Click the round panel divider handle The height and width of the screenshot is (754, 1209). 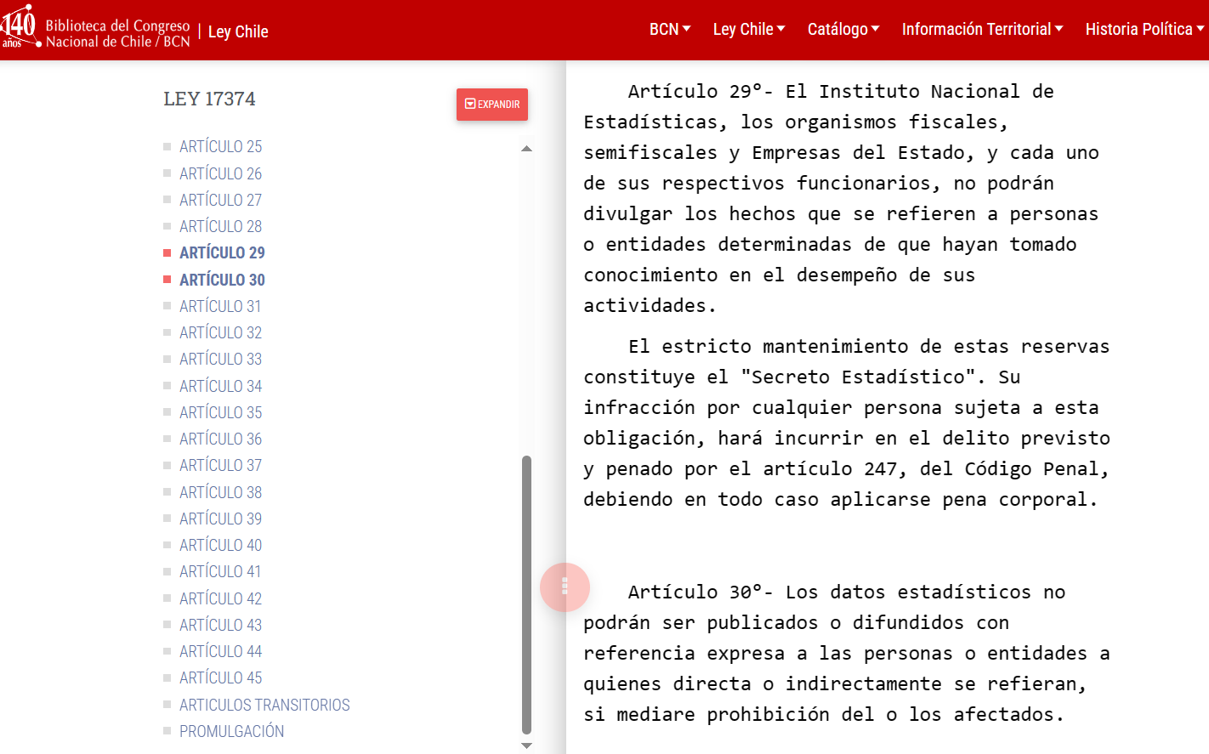click(x=565, y=587)
